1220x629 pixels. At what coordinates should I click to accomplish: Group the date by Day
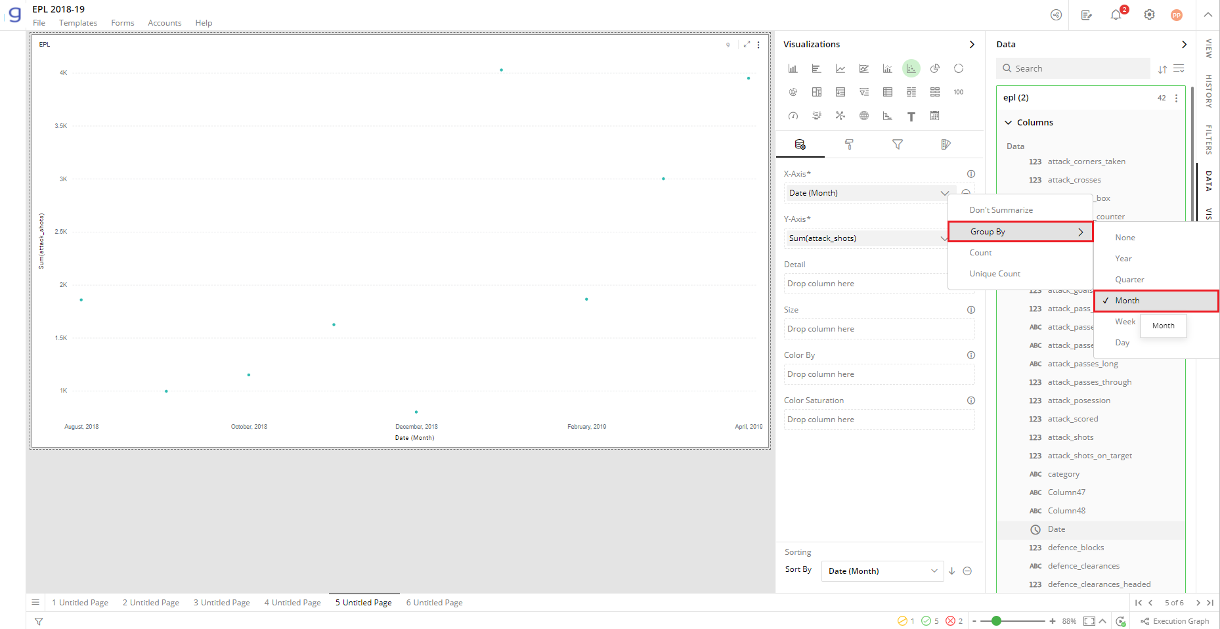[x=1122, y=343]
